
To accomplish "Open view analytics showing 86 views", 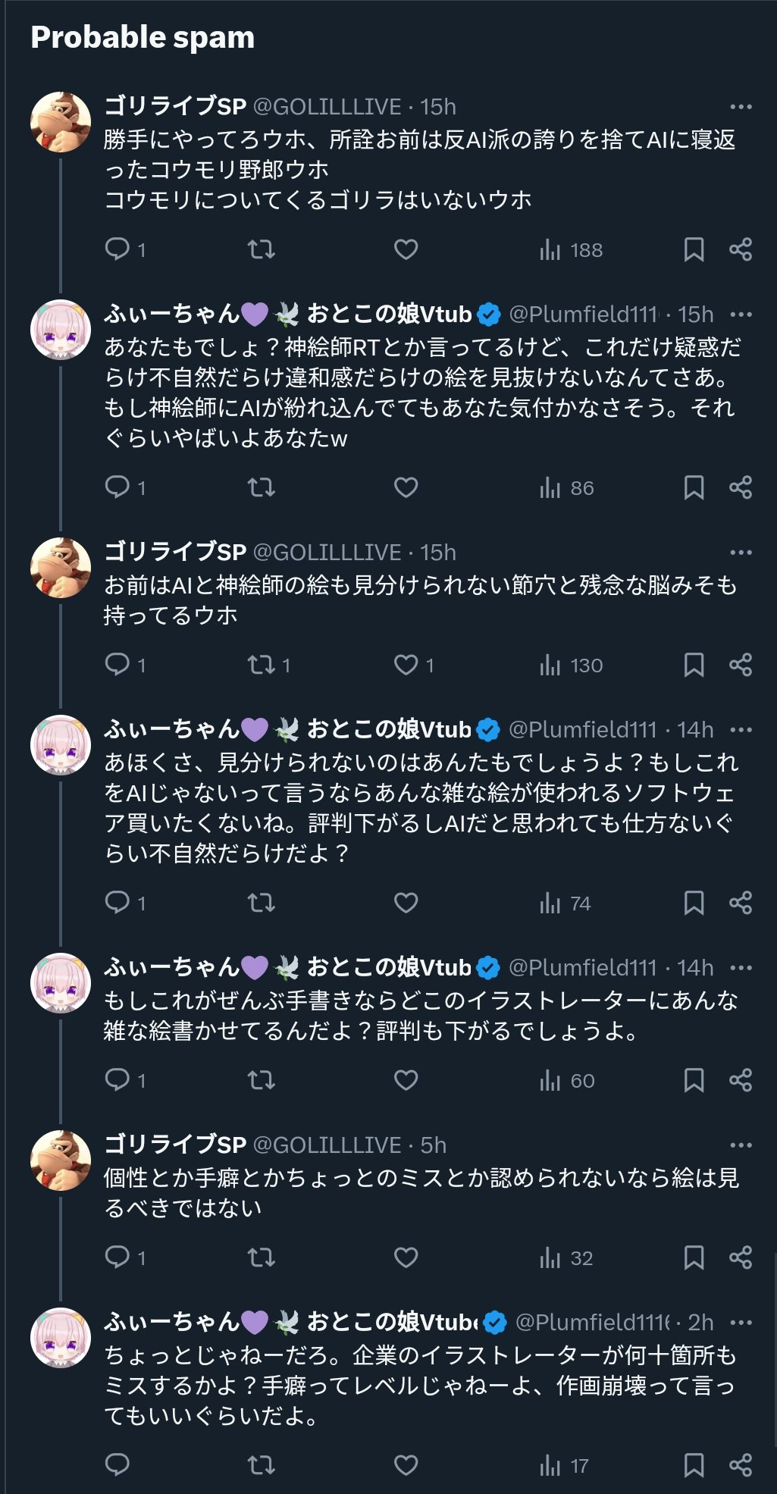I will pos(566,487).
